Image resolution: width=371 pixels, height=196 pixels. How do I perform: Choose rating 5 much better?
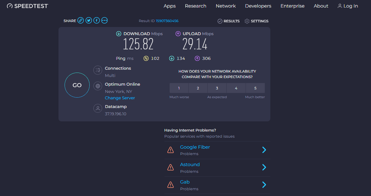pyautogui.click(x=255, y=88)
